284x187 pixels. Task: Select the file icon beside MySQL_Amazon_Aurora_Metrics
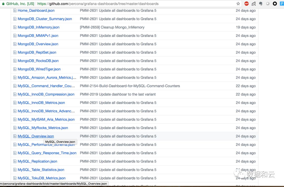(15, 78)
